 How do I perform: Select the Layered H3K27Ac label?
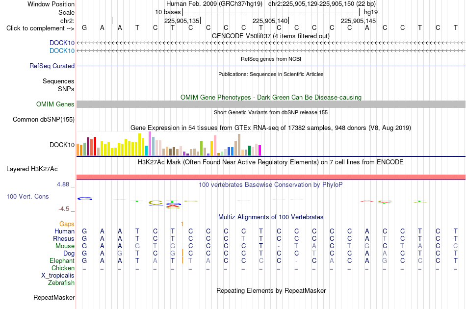click(32, 169)
